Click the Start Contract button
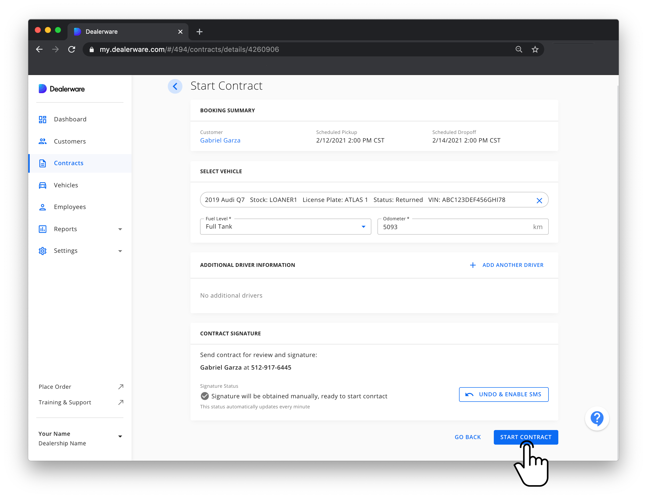This screenshot has width=647, height=498. 526,437
